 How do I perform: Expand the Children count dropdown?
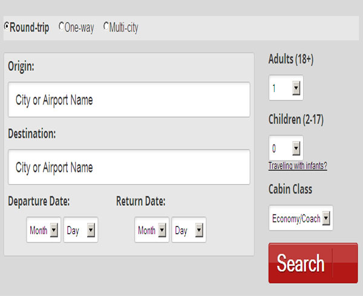point(286,148)
